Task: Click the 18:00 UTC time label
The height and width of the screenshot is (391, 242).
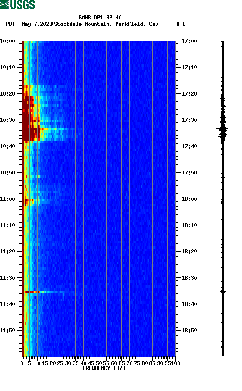Action: (x=189, y=199)
